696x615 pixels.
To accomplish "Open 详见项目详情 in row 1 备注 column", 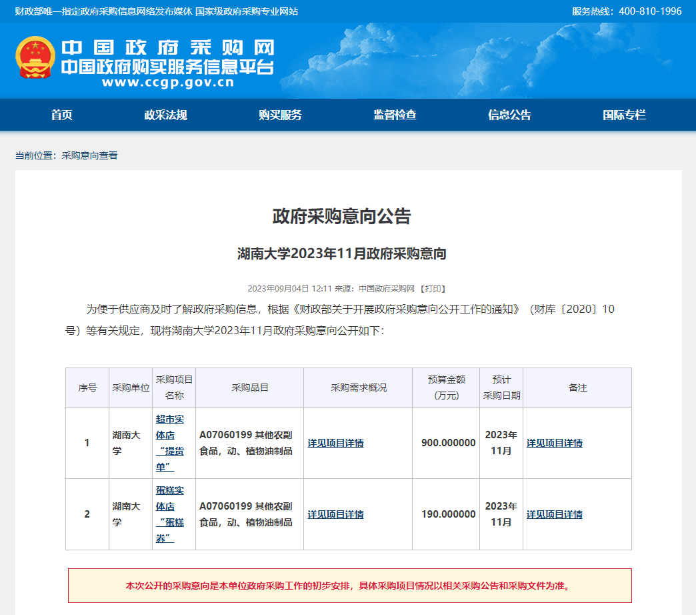I will [555, 443].
